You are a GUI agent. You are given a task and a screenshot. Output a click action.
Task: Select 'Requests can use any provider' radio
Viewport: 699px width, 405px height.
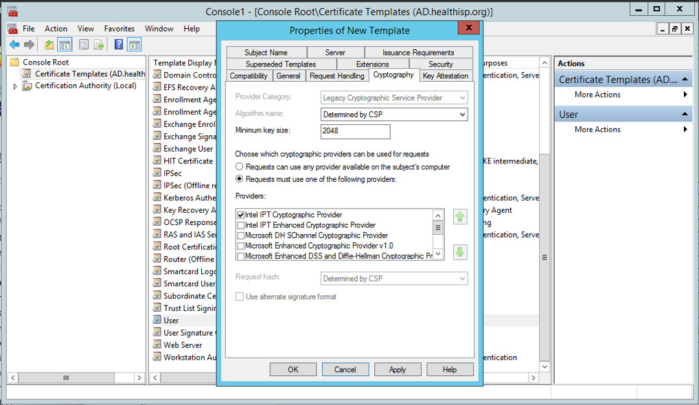coord(240,167)
